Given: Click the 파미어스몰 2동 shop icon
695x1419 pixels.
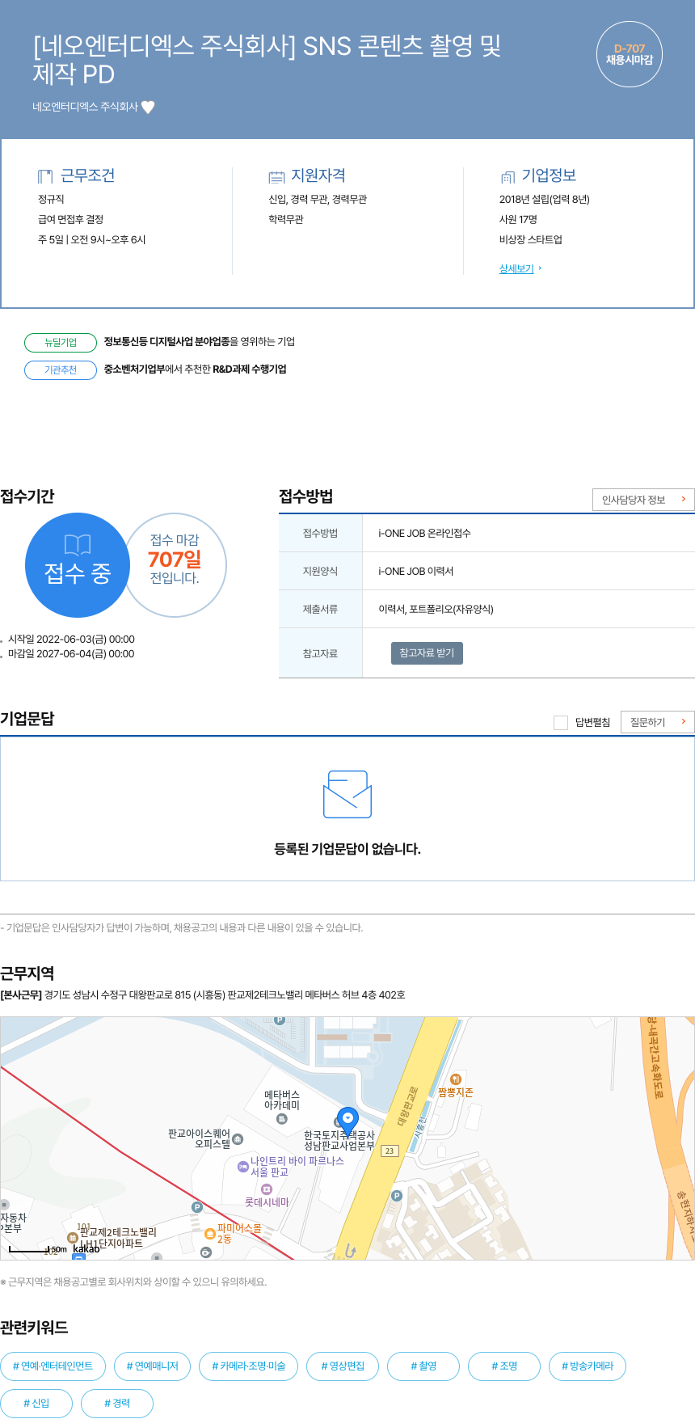Looking at the screenshot, I should coord(210,1234).
